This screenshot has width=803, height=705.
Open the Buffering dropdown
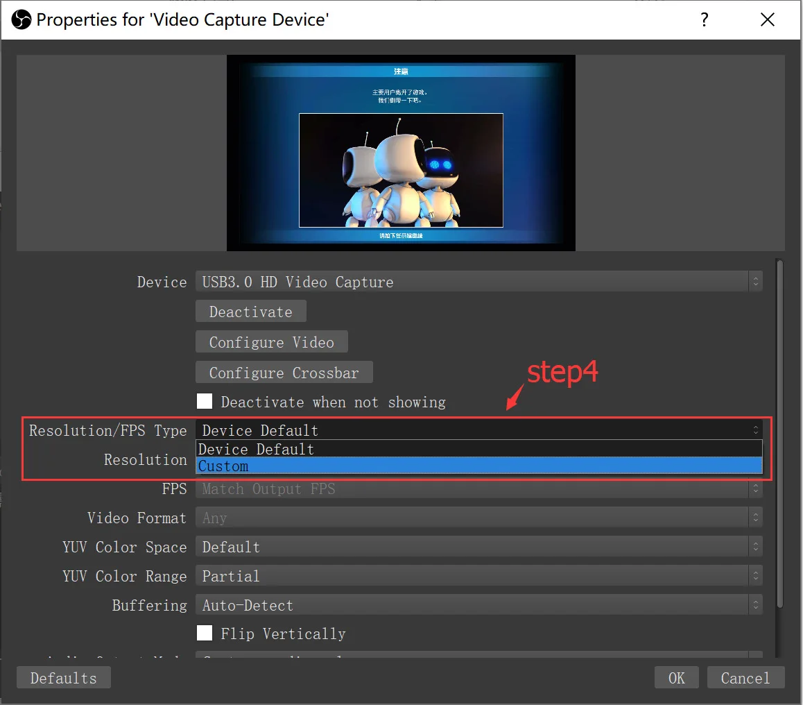(479, 605)
